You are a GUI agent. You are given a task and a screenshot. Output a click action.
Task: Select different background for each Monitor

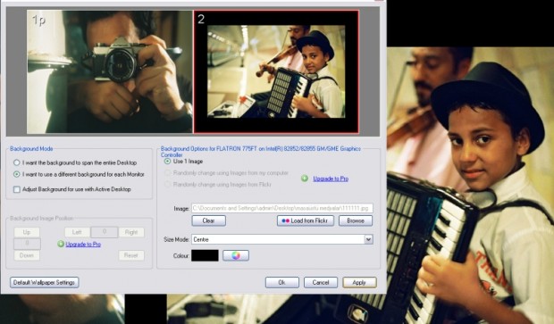[x=17, y=174]
